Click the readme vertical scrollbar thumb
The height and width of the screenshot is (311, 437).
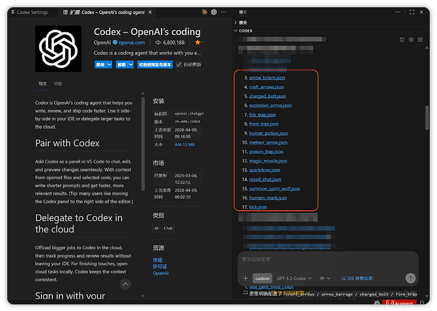point(143,144)
